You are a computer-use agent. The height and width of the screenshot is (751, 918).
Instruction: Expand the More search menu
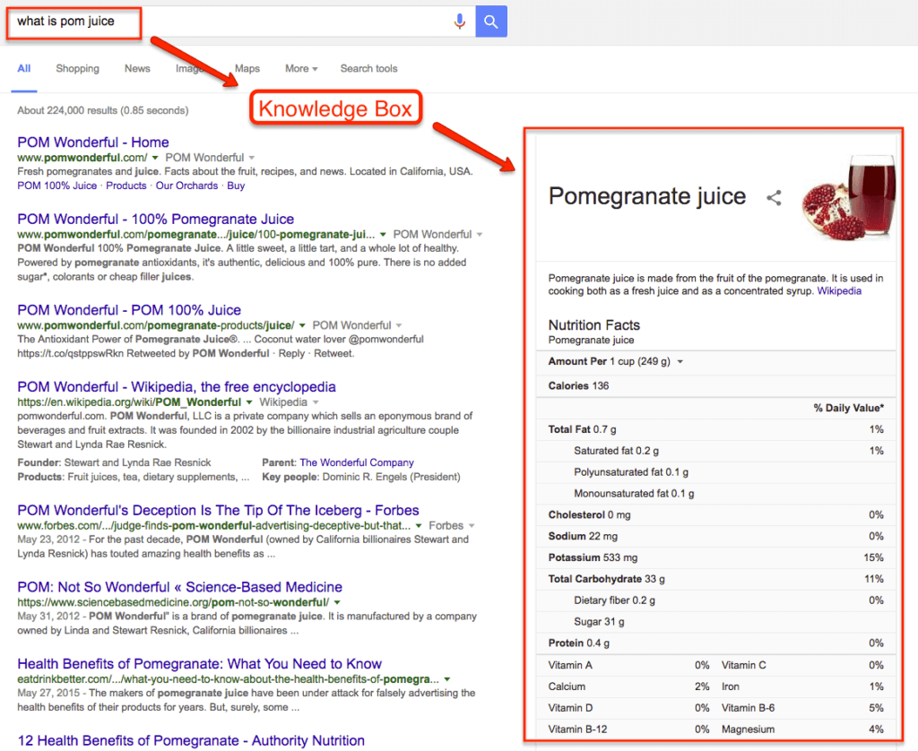click(x=301, y=68)
